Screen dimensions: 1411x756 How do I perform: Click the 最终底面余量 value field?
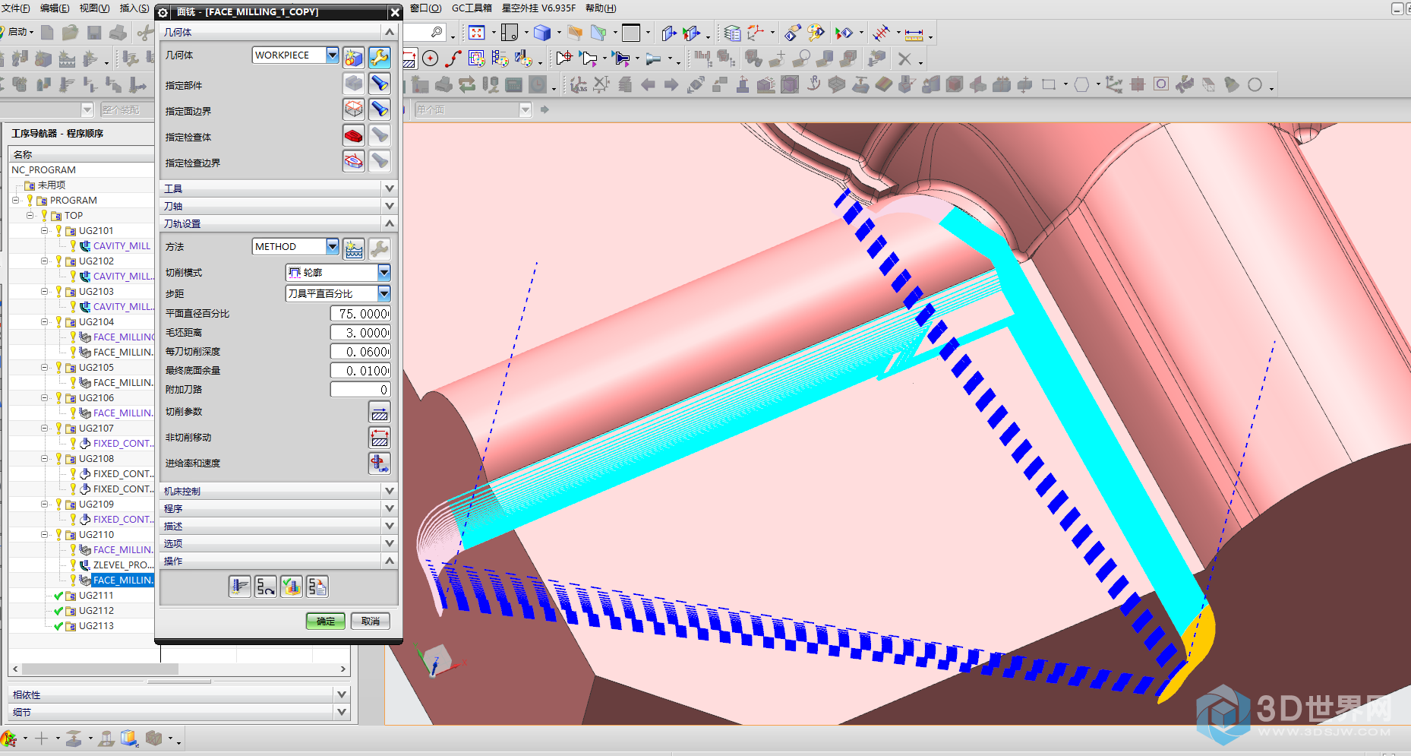point(361,371)
